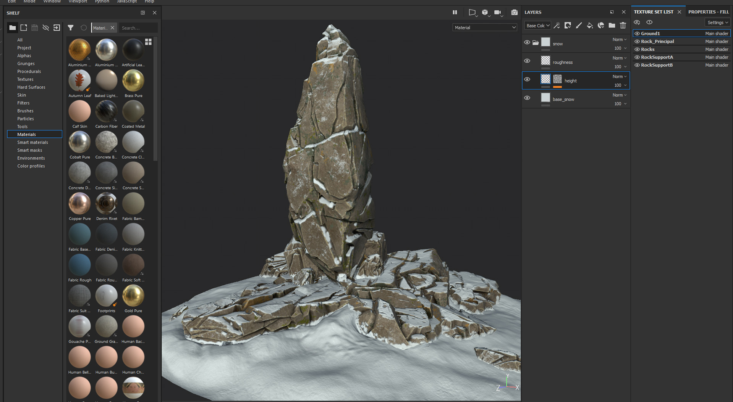Click the Shelf search field

[138, 28]
